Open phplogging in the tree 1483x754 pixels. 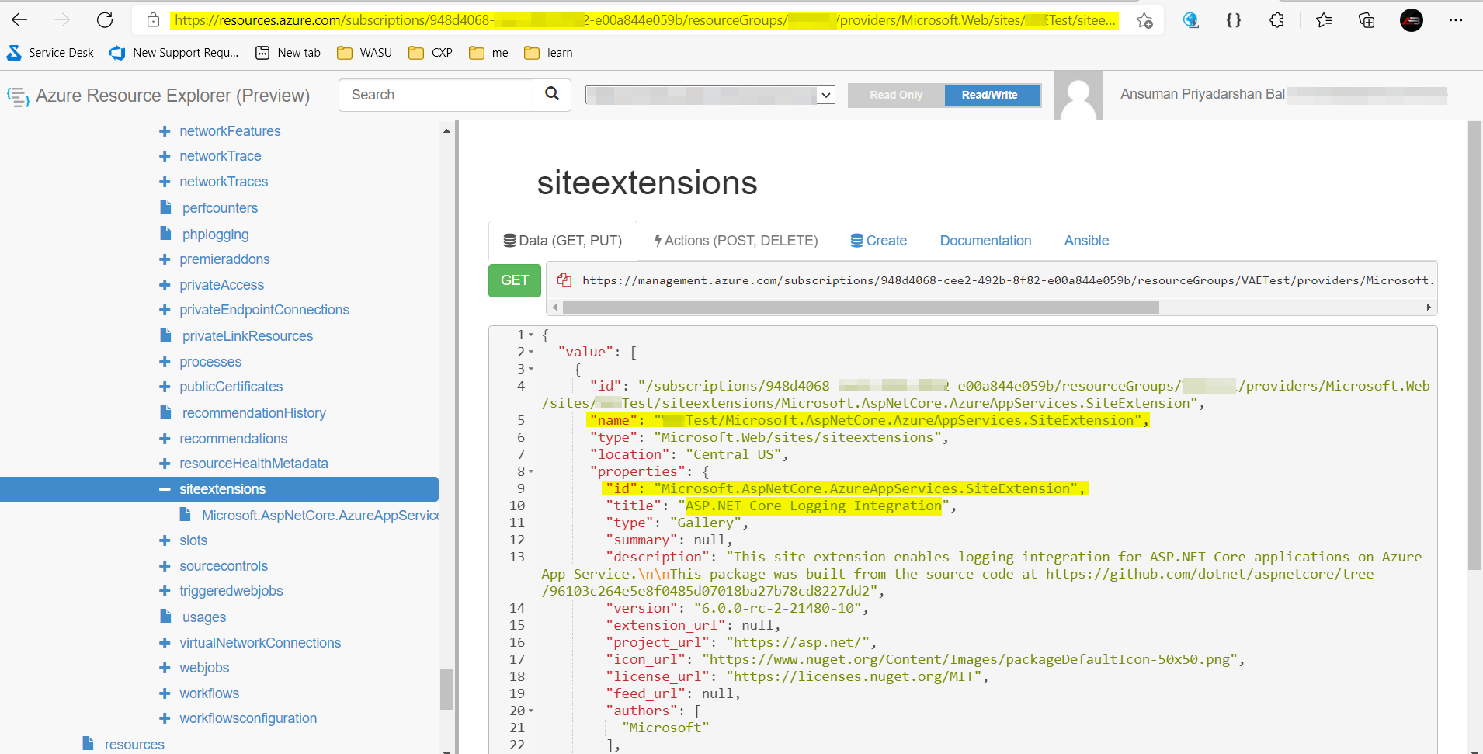tap(215, 235)
